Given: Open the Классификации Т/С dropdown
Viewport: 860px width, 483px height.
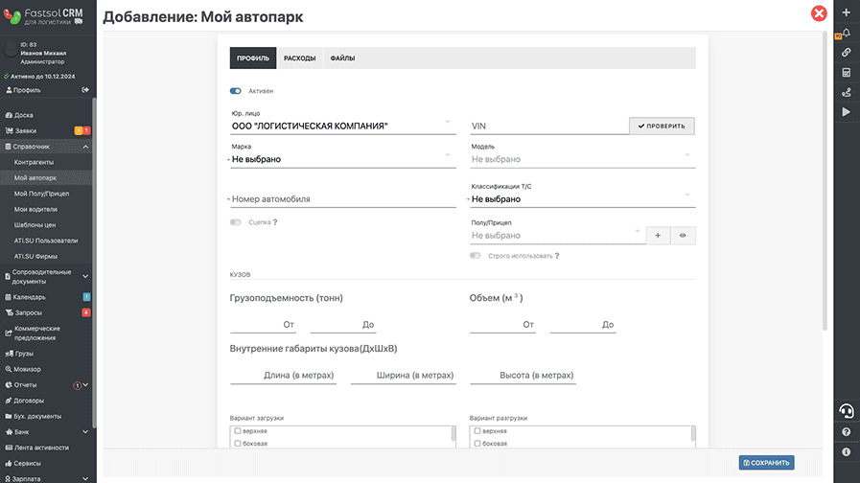Looking at the screenshot, I should click(x=583, y=199).
